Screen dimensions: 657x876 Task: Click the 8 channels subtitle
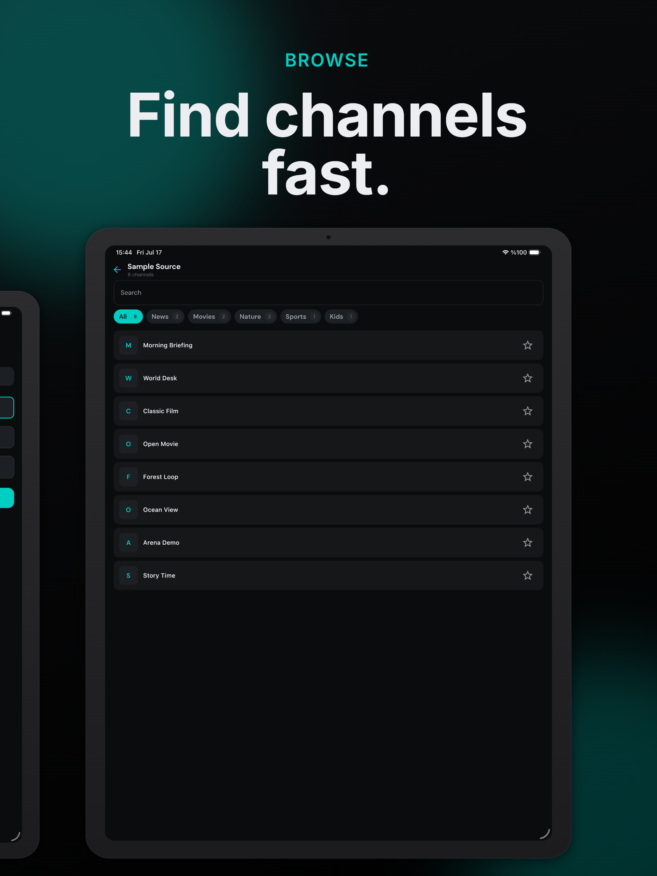click(140, 275)
